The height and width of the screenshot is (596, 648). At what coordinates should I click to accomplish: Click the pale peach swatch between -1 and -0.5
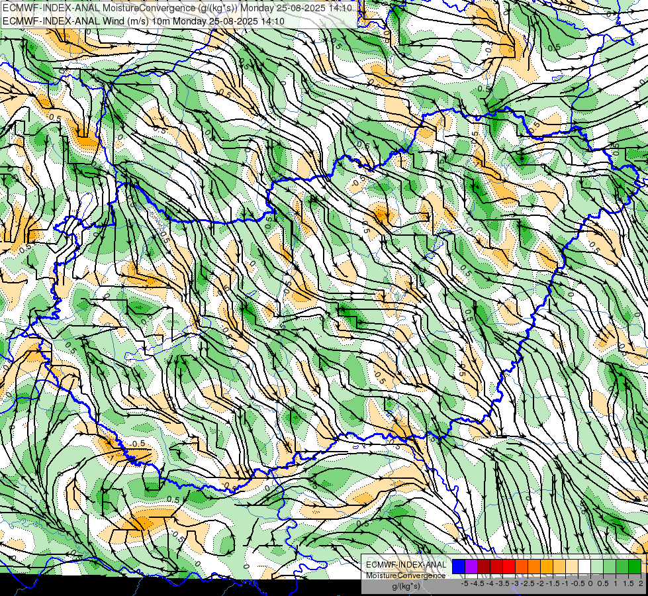[572, 567]
